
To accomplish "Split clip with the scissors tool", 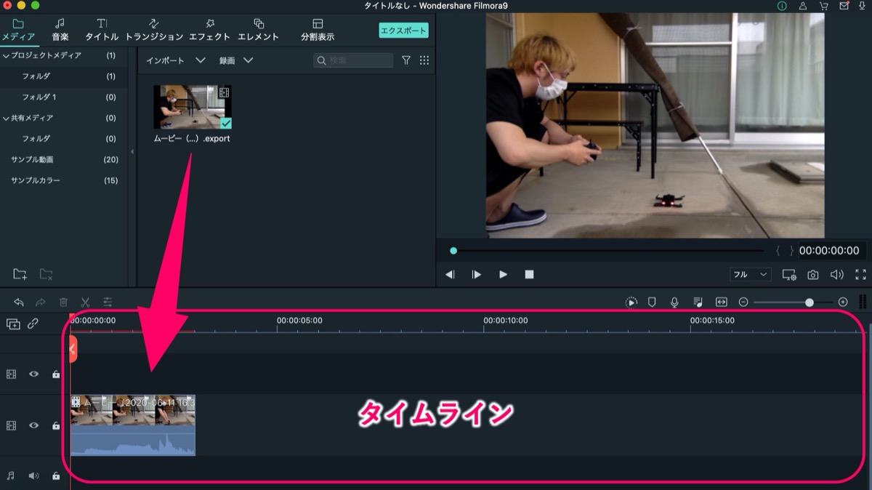I will click(x=85, y=302).
